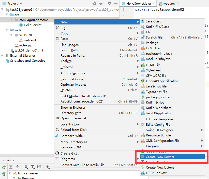
Task: Choose Create Gist... entry
Action: click(97, 153)
